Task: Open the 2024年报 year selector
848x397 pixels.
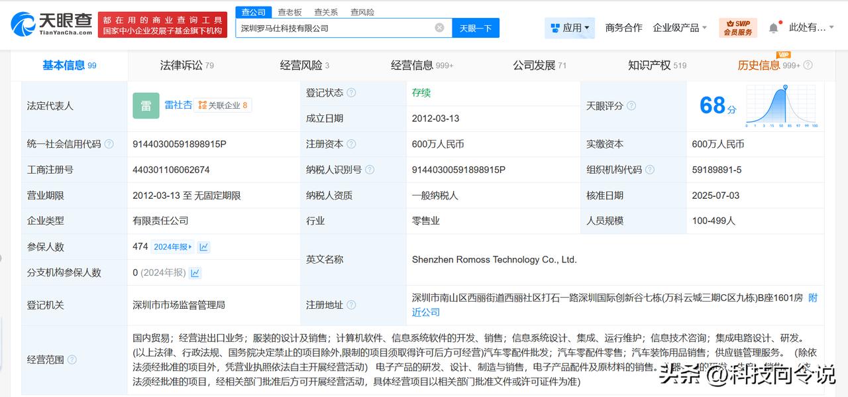Action: pos(173,247)
